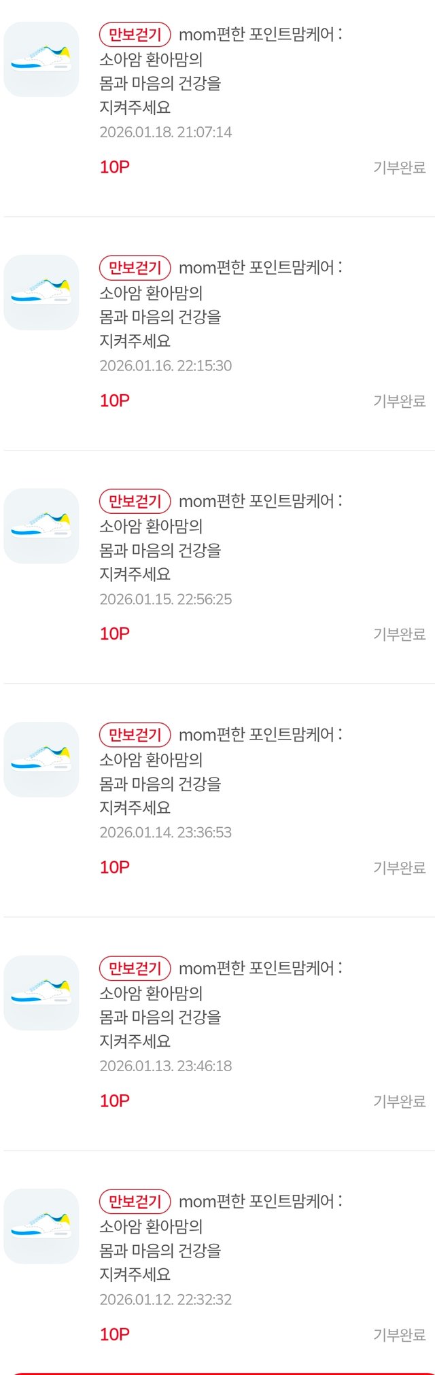Tap the sneaker icon for the 2026.01.12 donation
Image resolution: width=435 pixels, height=1375 pixels.
click(x=41, y=1226)
